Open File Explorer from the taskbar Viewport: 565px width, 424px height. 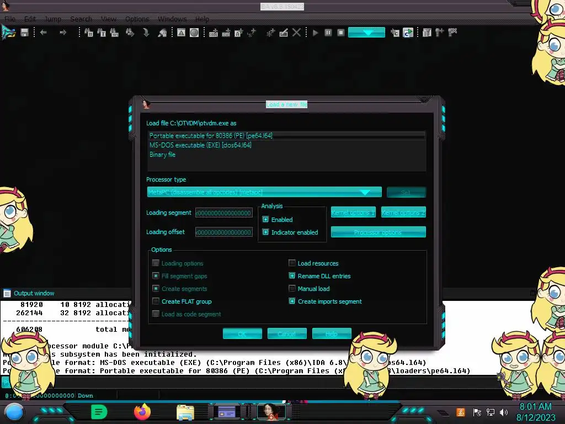click(x=185, y=412)
